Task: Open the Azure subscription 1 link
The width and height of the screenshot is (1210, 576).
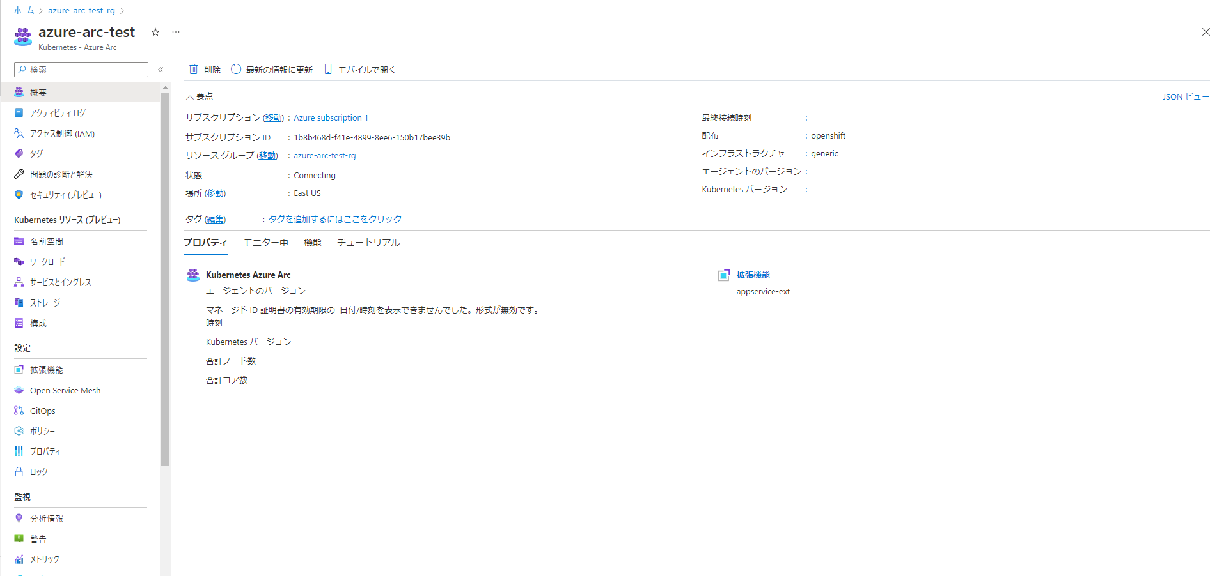Action: 331,118
